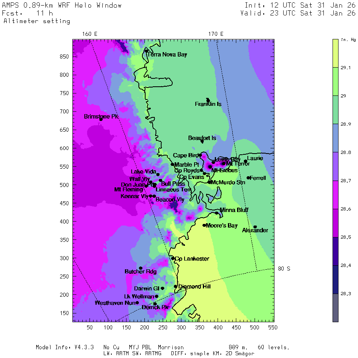Click the 'Cape Bird' map label
This screenshot has height=358, width=358.
click(186, 156)
